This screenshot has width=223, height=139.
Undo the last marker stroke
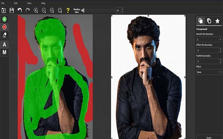click(20, 10)
